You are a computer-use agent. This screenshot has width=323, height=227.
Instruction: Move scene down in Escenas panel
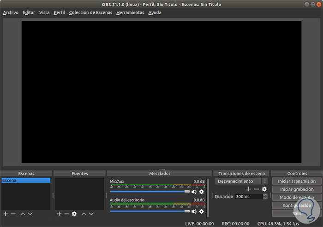(30, 214)
